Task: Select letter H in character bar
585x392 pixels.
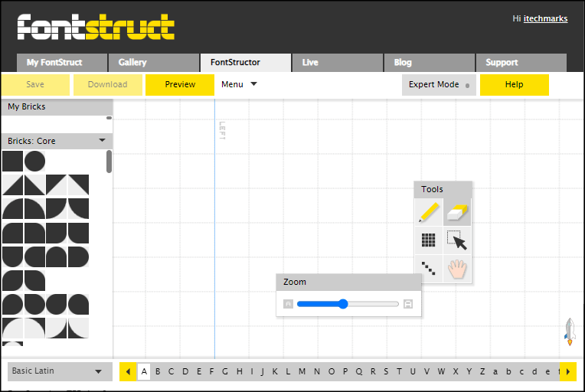Action: 239,371
